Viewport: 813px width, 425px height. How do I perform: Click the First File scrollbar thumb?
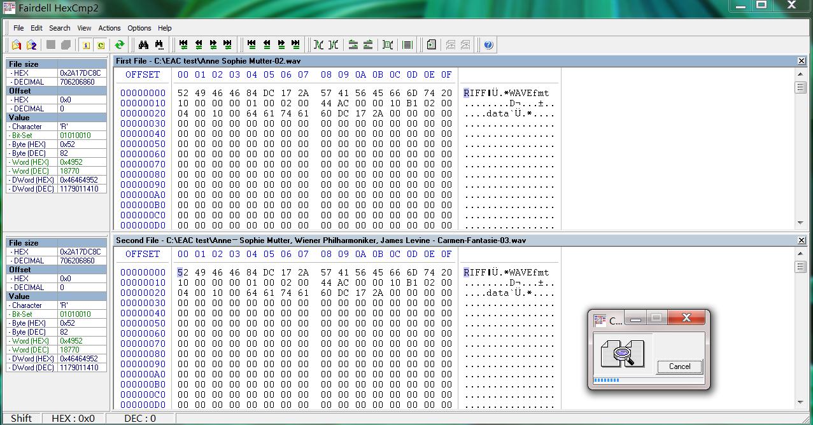(x=800, y=87)
